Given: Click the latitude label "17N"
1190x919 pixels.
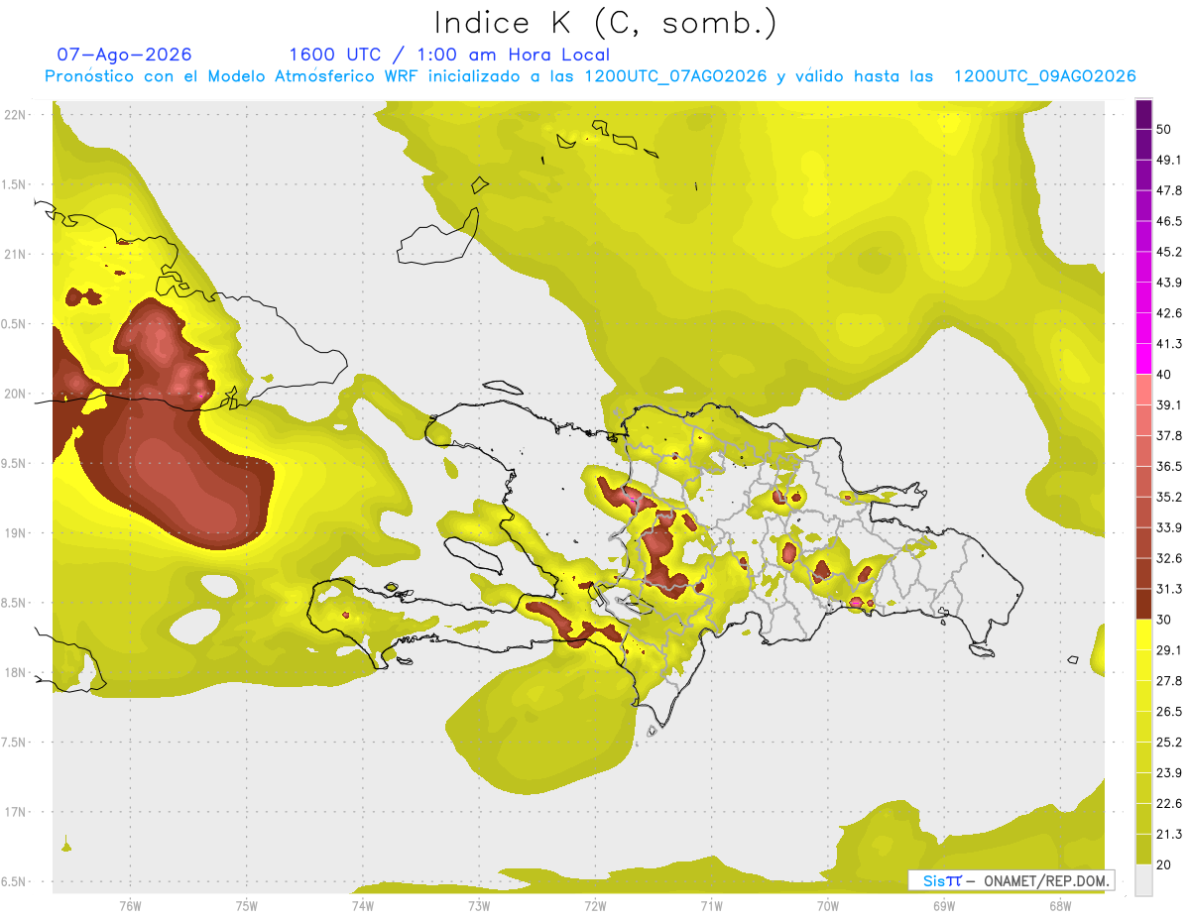Looking at the screenshot, I should coord(16,812).
